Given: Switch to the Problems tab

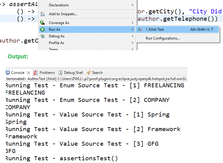Looking at the screenshot, I should 44,73.
